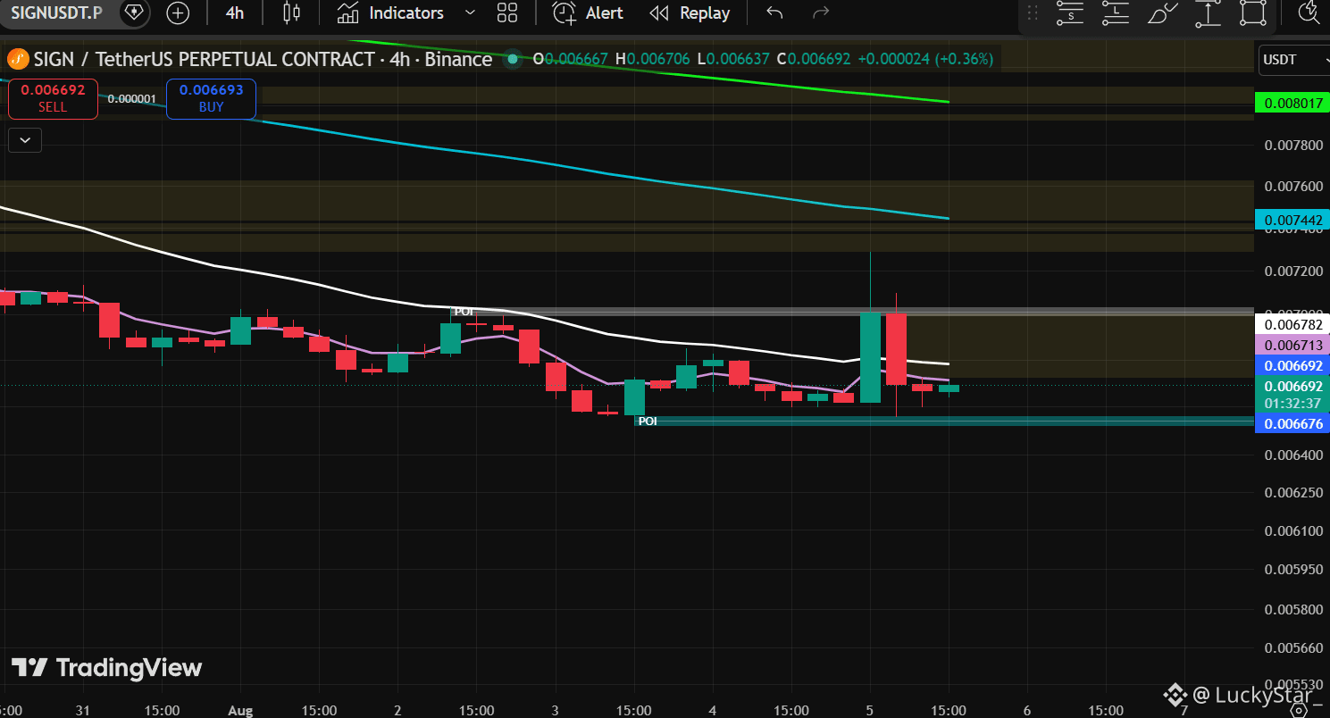
Task: Click the +0.000024 (+0.36%) change value
Action: click(925, 59)
